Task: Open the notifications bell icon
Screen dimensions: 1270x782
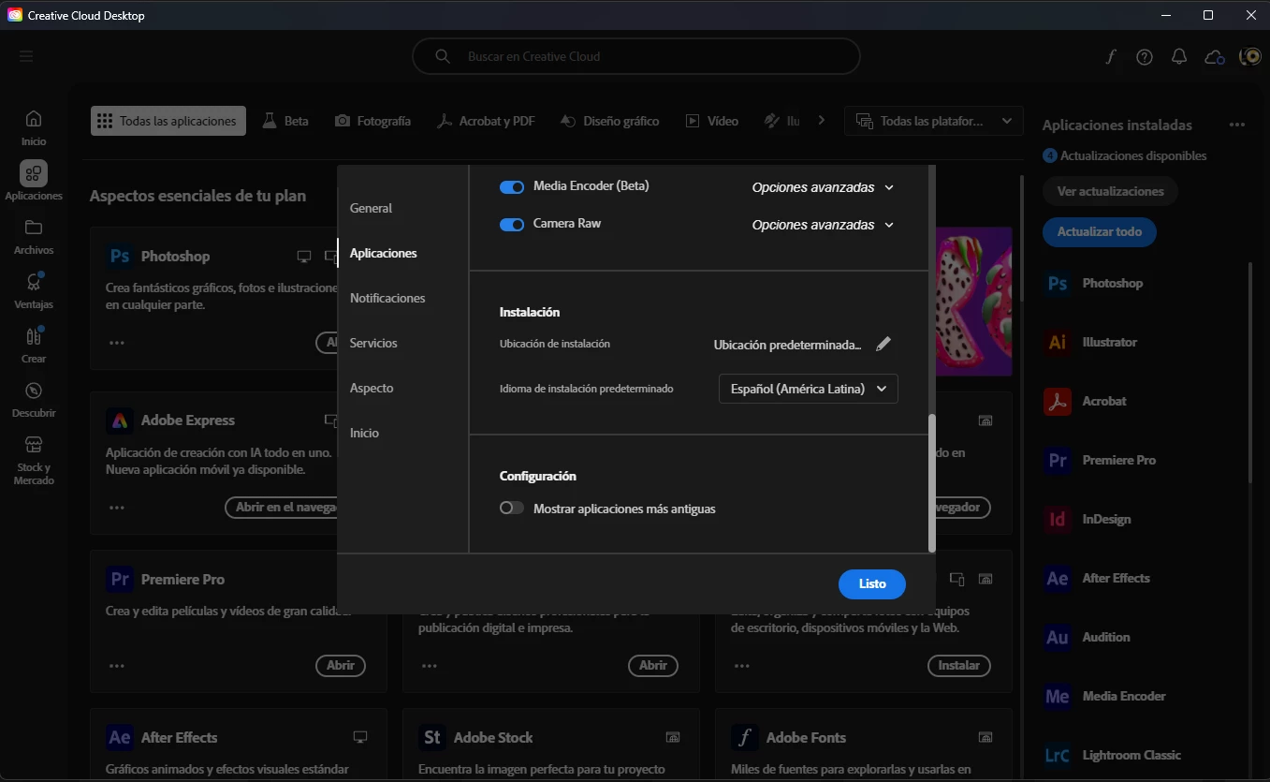Action: (x=1179, y=56)
